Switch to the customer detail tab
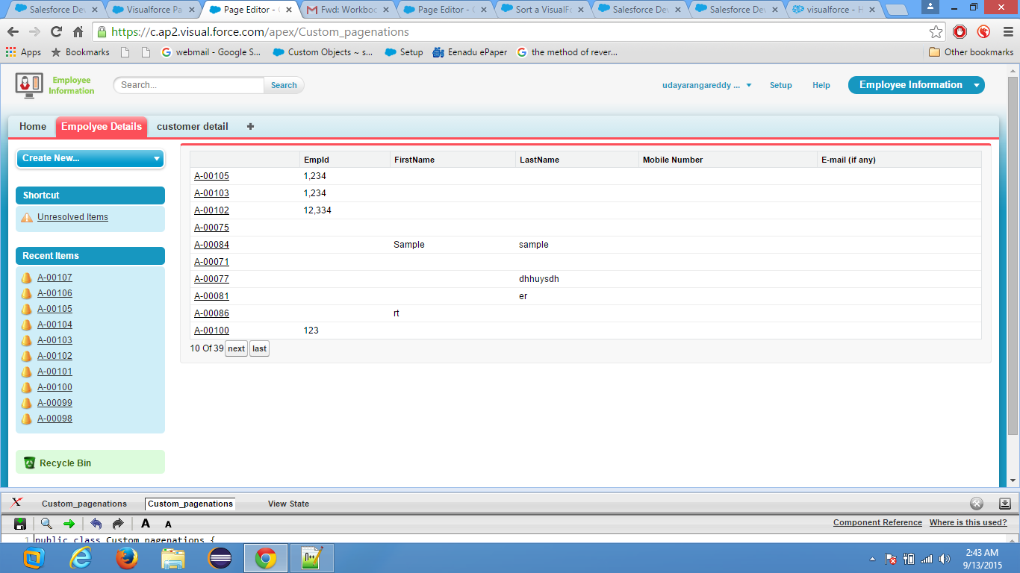 pos(193,127)
